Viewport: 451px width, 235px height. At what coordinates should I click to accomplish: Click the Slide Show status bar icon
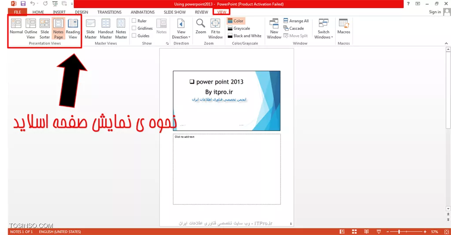(379, 231)
